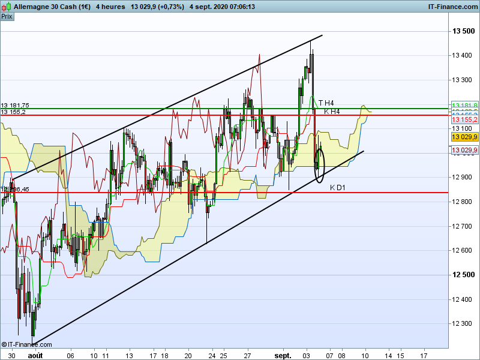Click the 30 date axis label
The width and height of the screenshot is (480, 360).
coord(11,356)
